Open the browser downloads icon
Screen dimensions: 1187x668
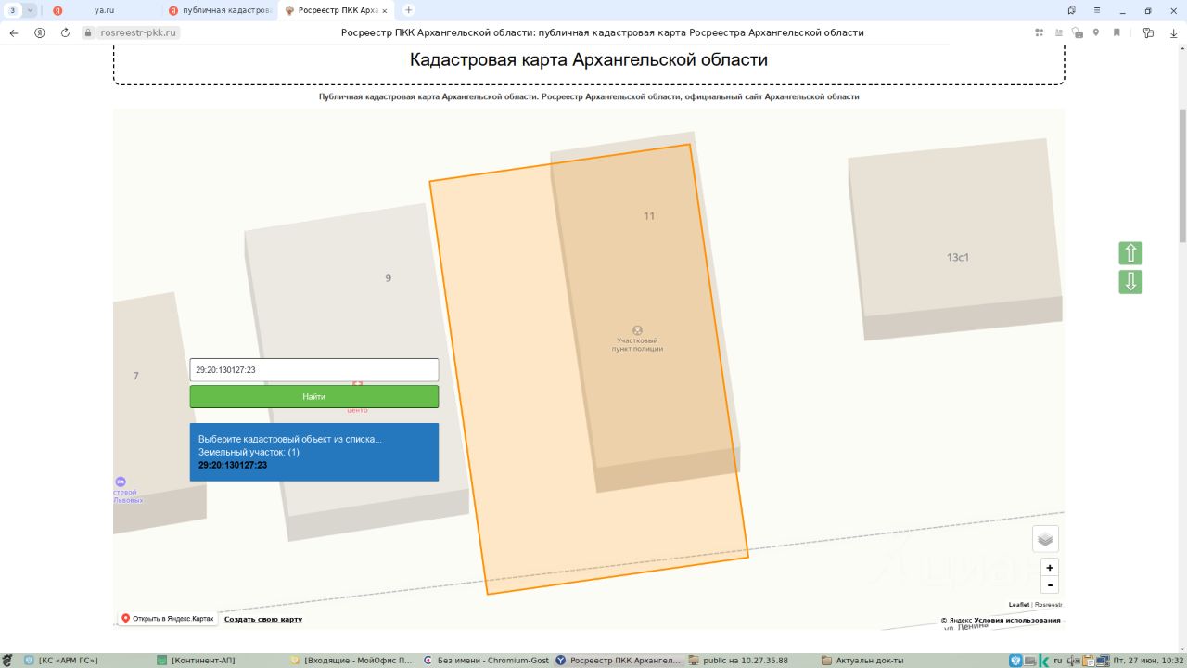(x=1173, y=32)
